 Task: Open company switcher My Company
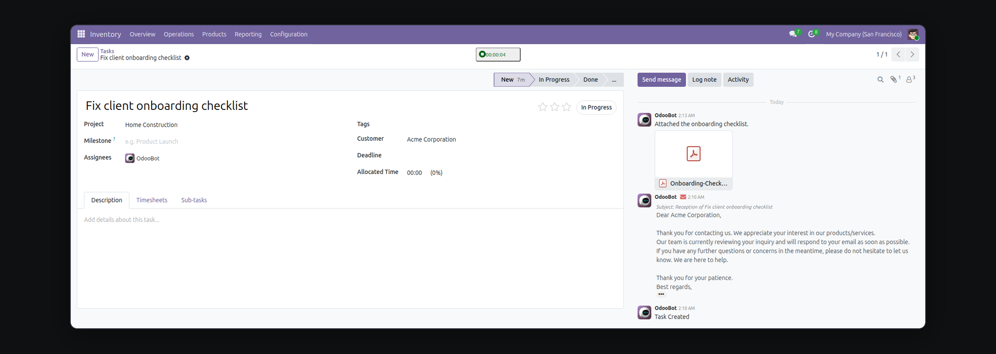tap(864, 34)
